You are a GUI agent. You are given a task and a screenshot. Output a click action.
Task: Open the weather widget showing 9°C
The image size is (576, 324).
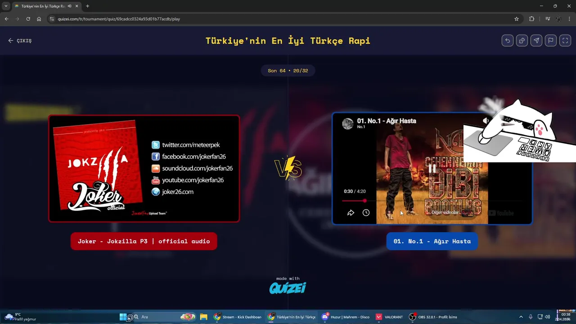pyautogui.click(x=21, y=317)
